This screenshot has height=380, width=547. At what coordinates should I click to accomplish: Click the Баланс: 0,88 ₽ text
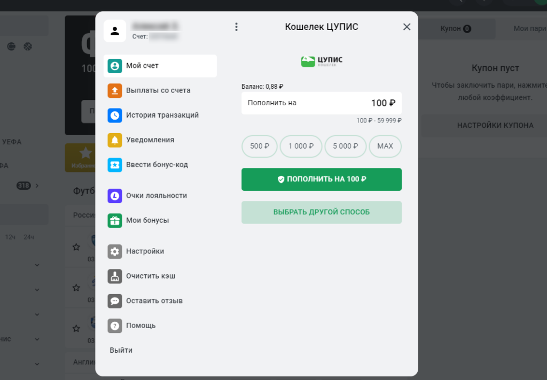point(262,87)
